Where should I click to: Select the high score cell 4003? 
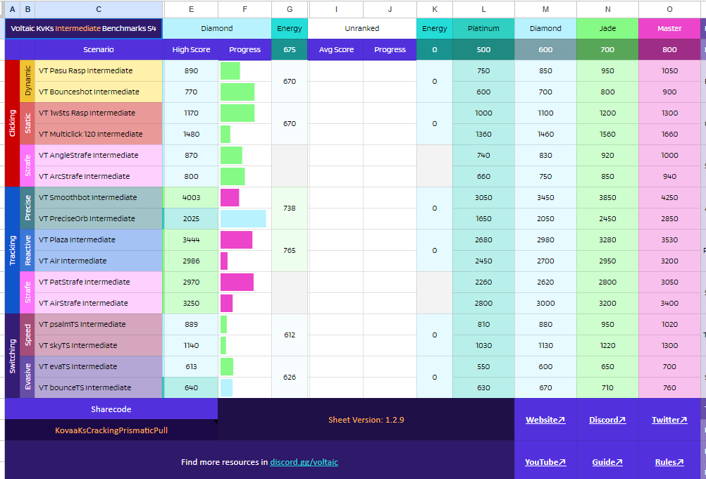pyautogui.click(x=191, y=198)
